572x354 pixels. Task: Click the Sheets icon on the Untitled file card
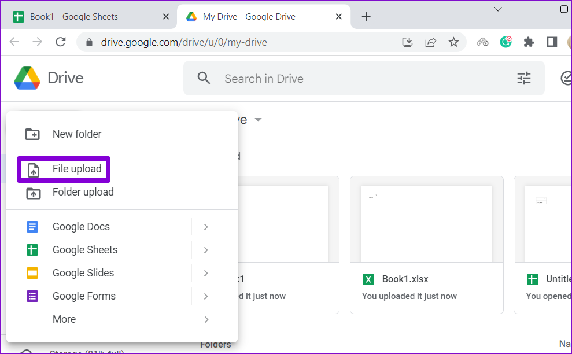pyautogui.click(x=532, y=279)
